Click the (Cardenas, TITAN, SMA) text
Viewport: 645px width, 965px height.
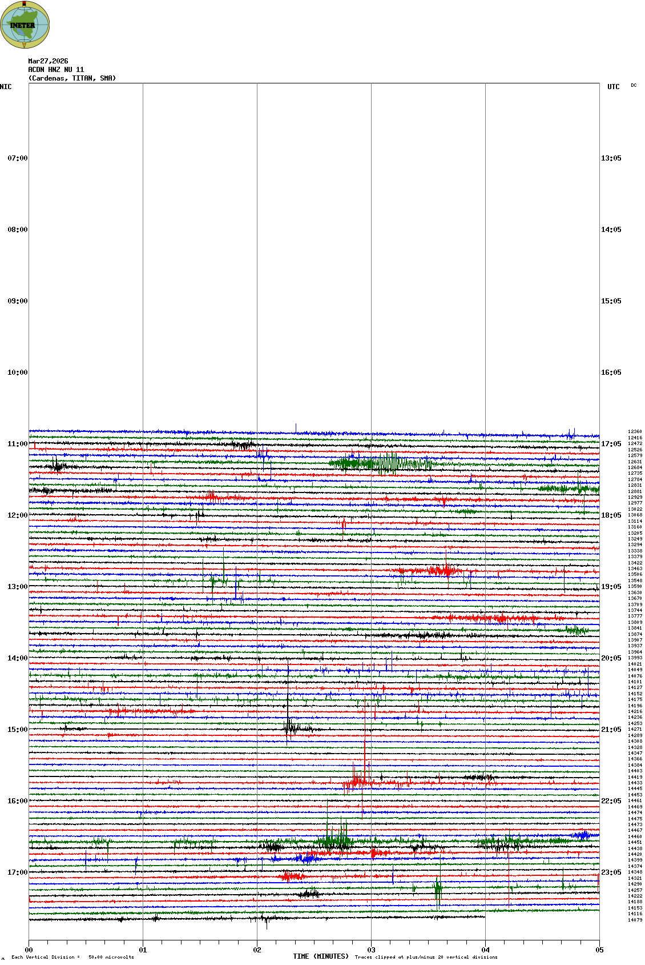coord(72,78)
